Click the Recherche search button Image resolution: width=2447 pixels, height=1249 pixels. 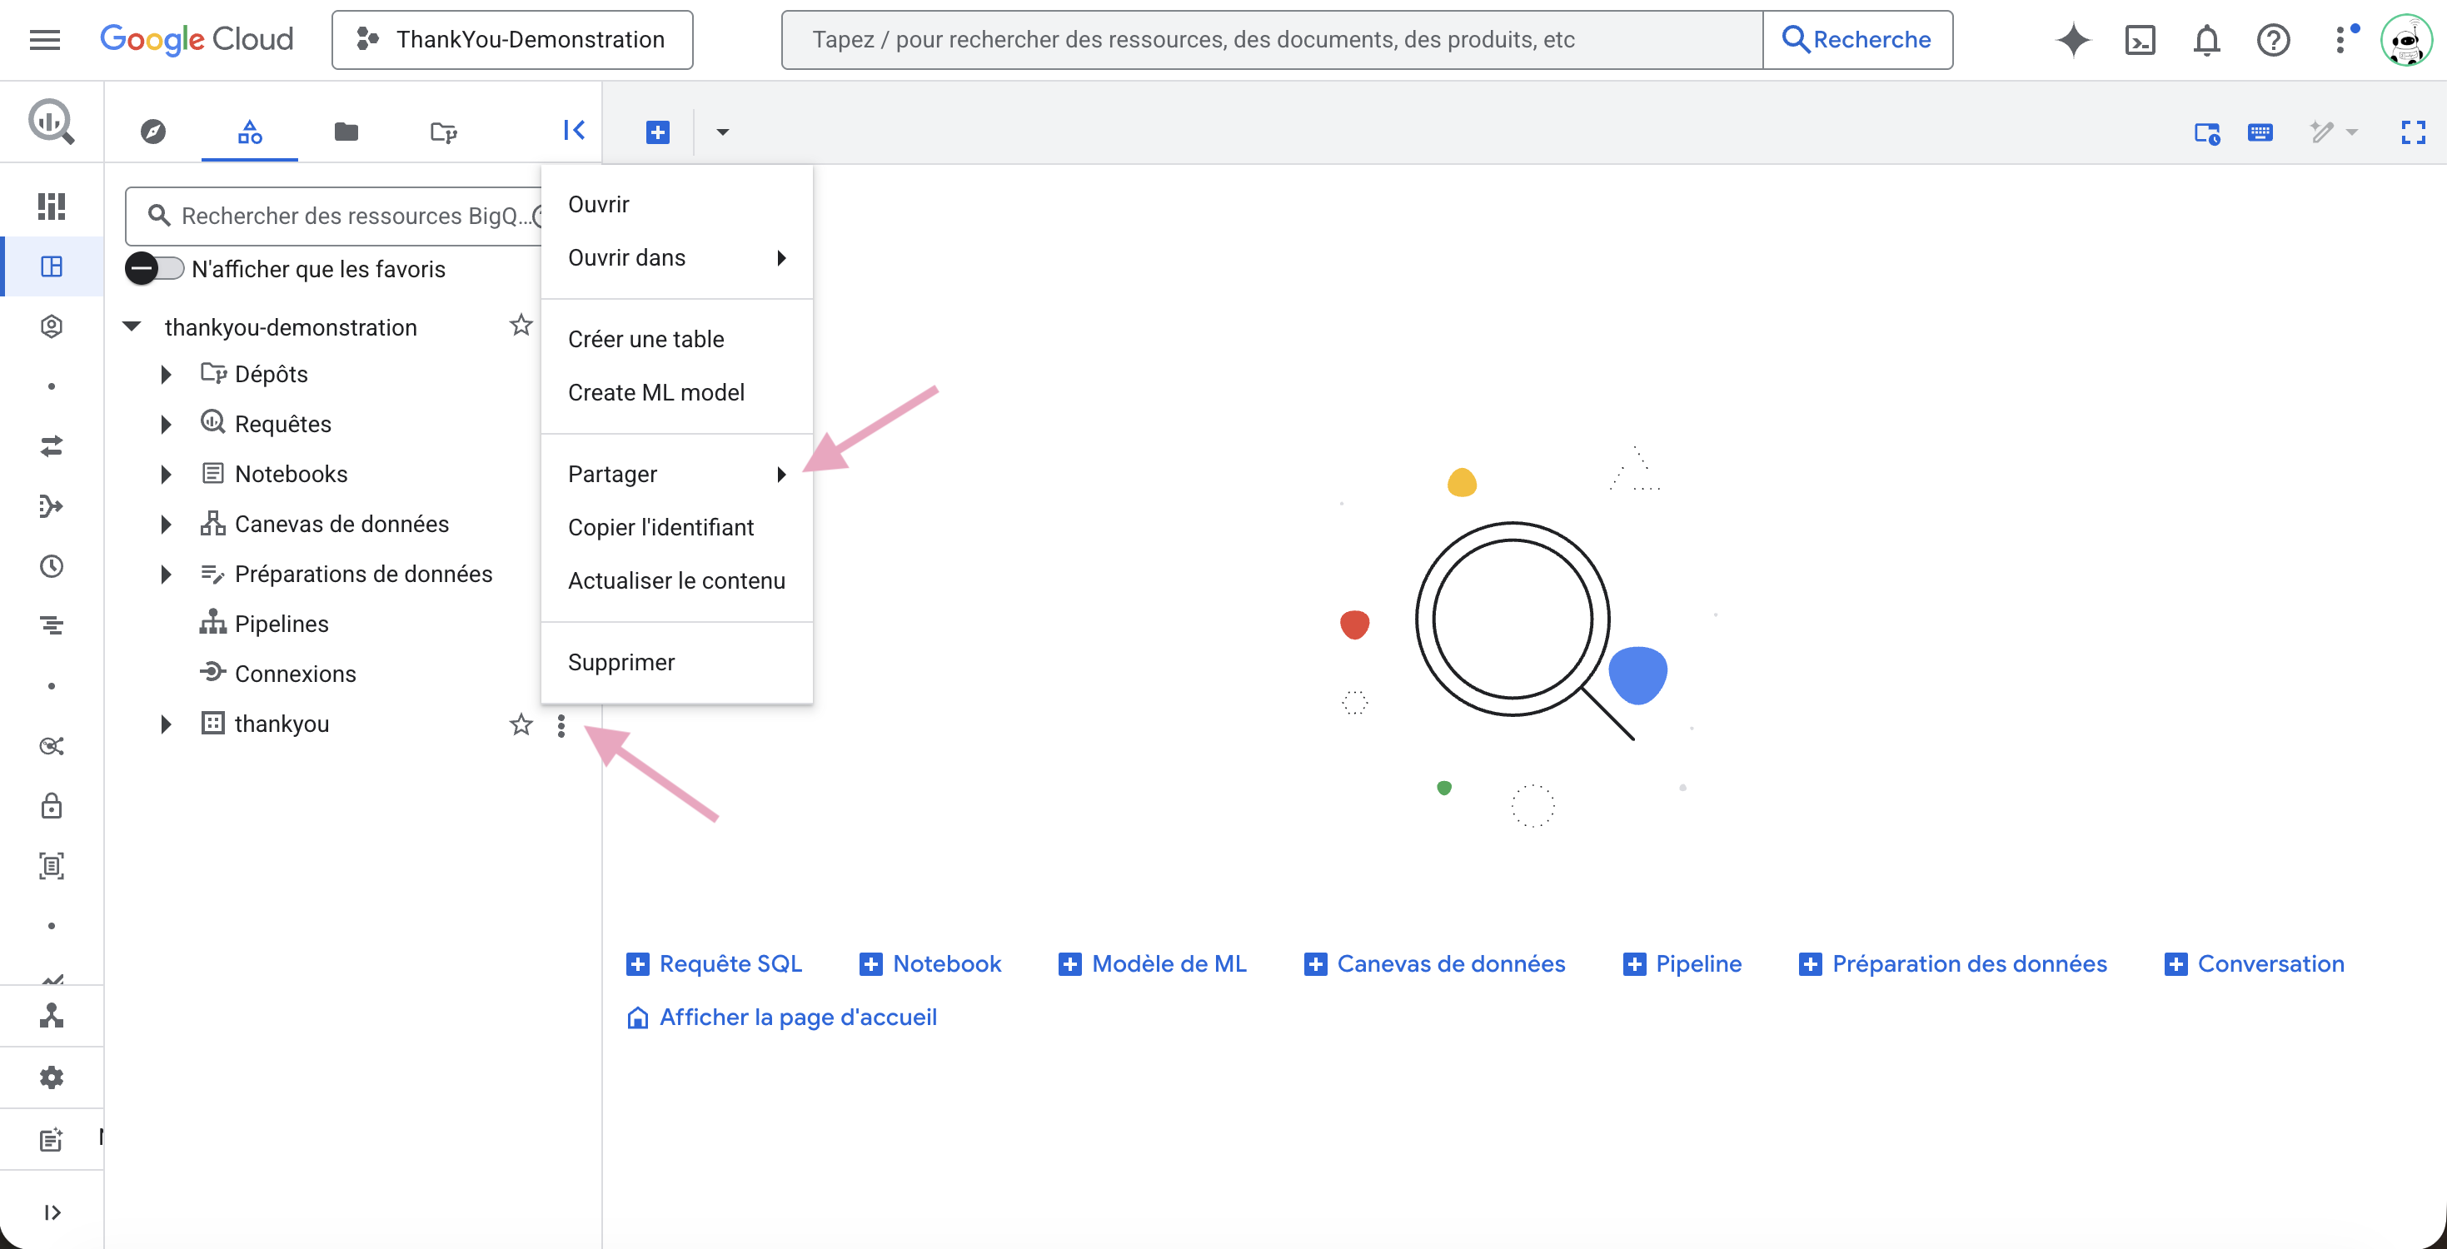point(1856,40)
